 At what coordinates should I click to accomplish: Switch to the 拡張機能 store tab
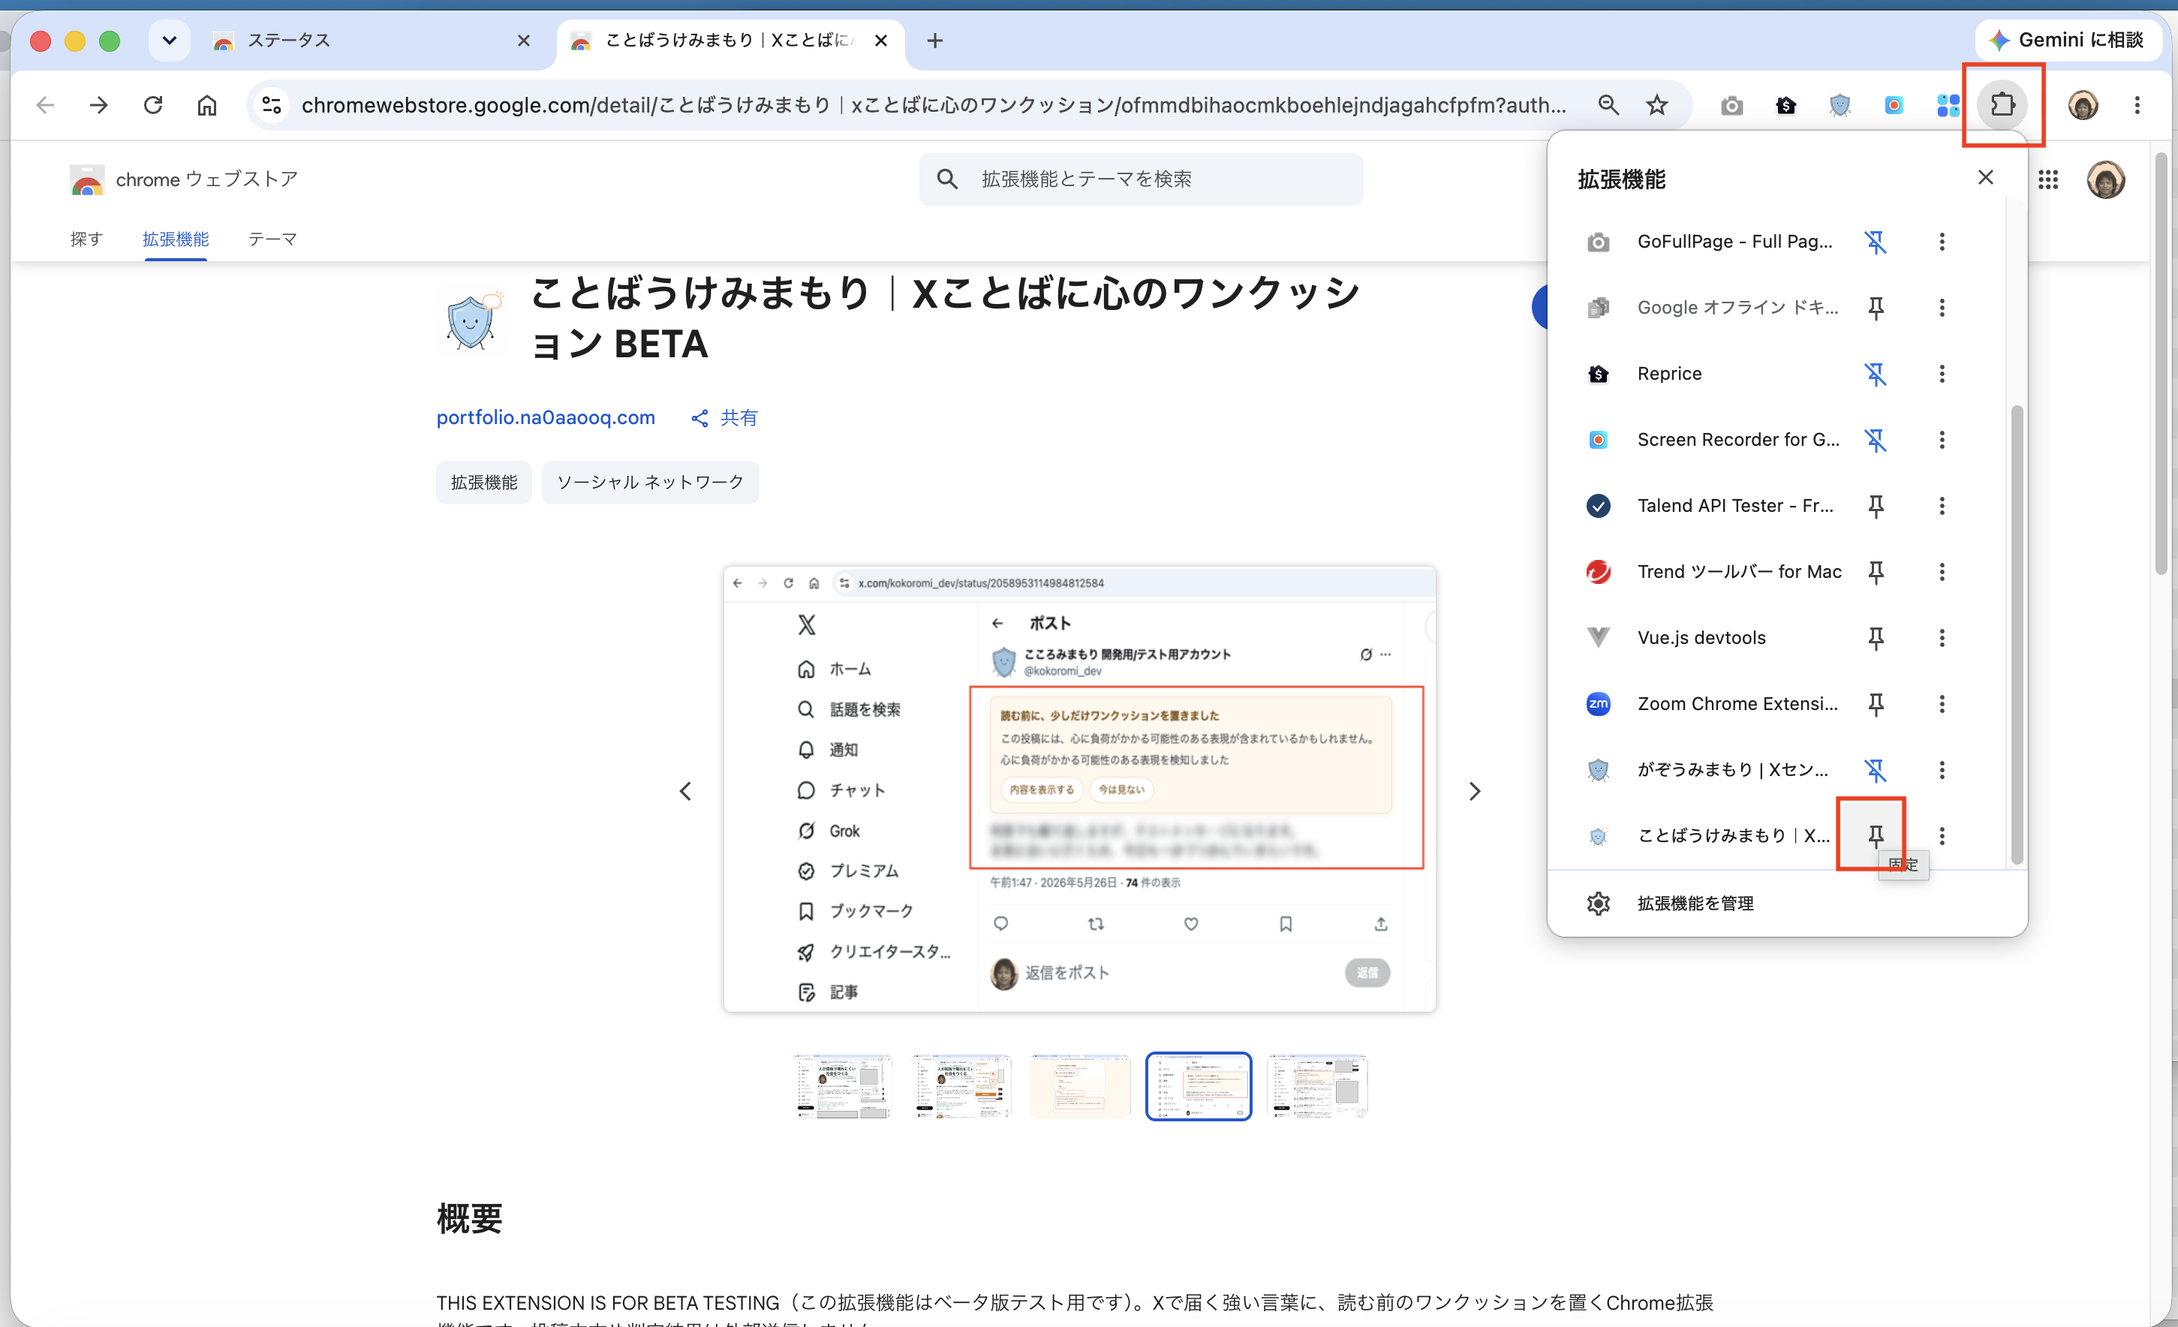coord(176,239)
